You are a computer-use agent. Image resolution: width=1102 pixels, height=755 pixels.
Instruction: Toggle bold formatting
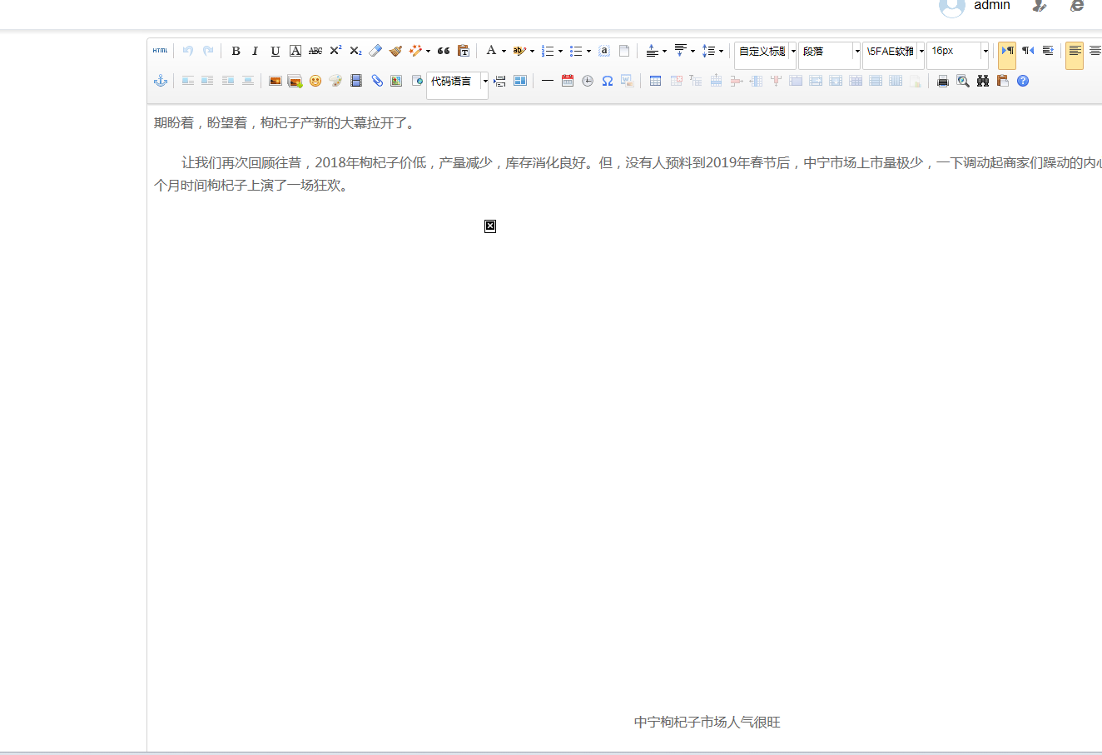pos(236,51)
